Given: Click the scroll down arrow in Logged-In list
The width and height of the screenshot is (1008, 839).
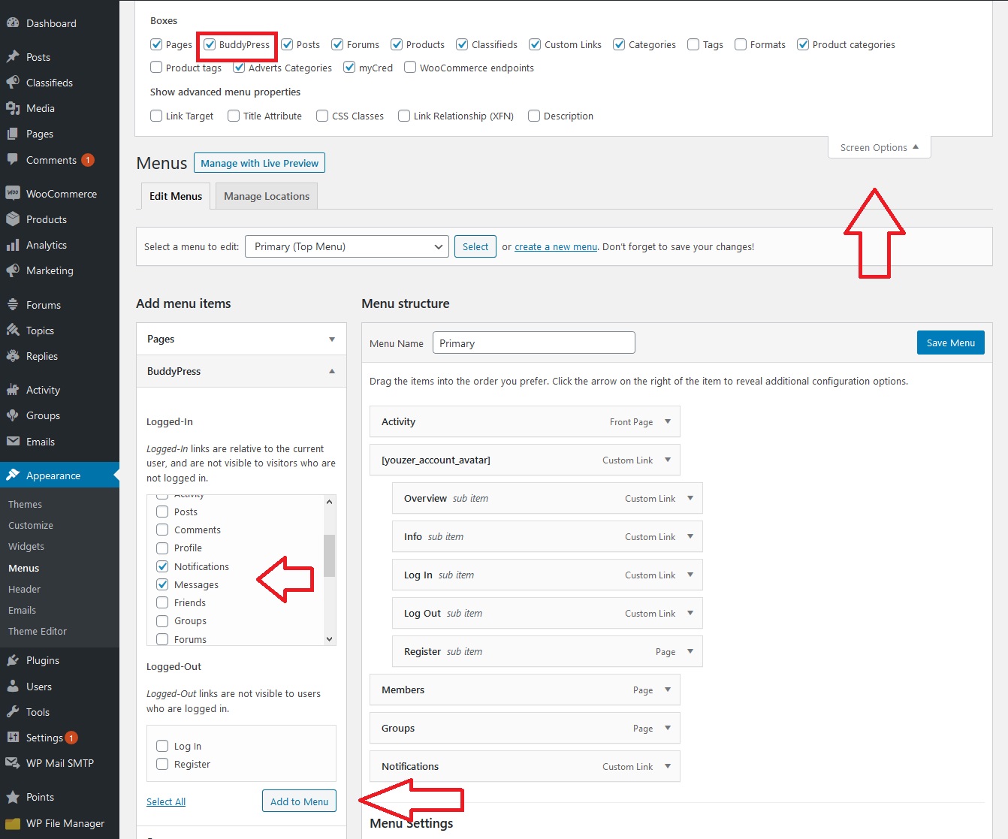Looking at the screenshot, I should pos(329,639).
